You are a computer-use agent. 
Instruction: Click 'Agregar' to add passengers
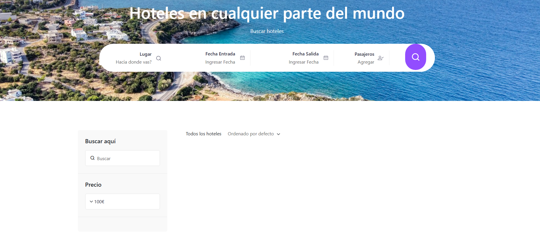pyautogui.click(x=366, y=62)
